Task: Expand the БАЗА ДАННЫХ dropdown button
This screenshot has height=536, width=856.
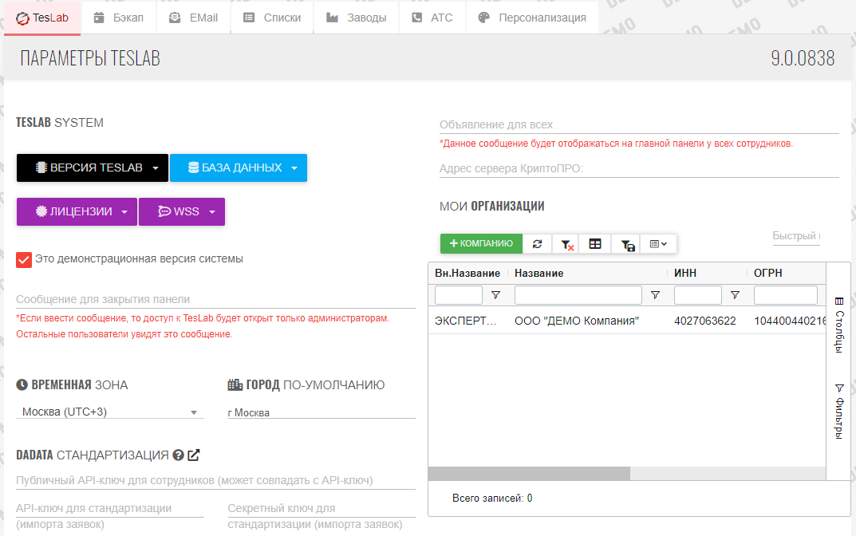Action: click(x=239, y=167)
